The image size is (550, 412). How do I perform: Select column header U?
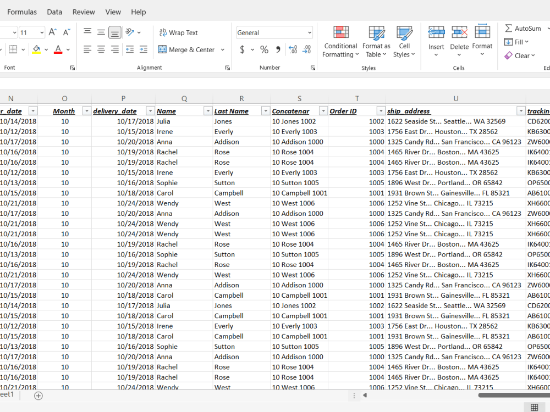(x=455, y=99)
